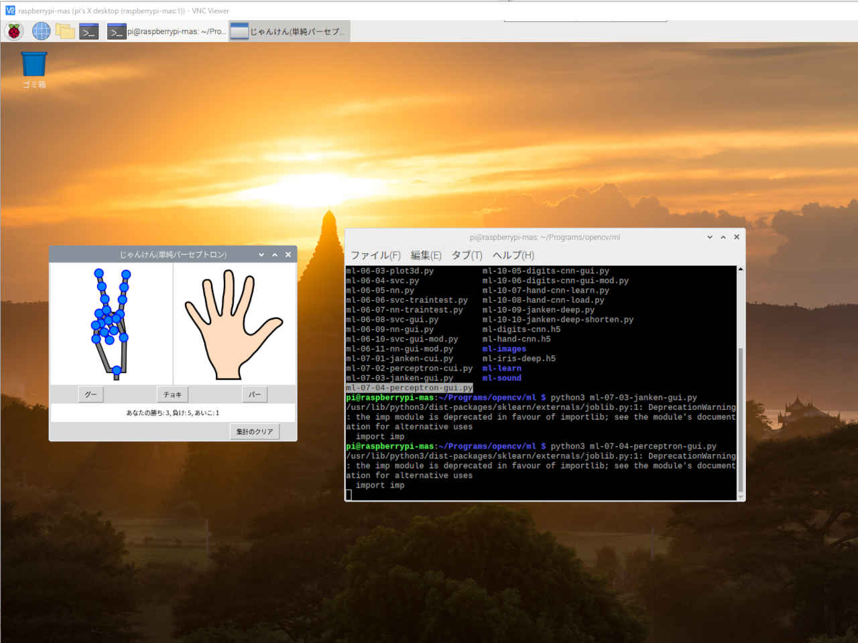
Task: Click ml-10-05-digits-cnn-gui.py in the terminal listing
Action: [546, 271]
